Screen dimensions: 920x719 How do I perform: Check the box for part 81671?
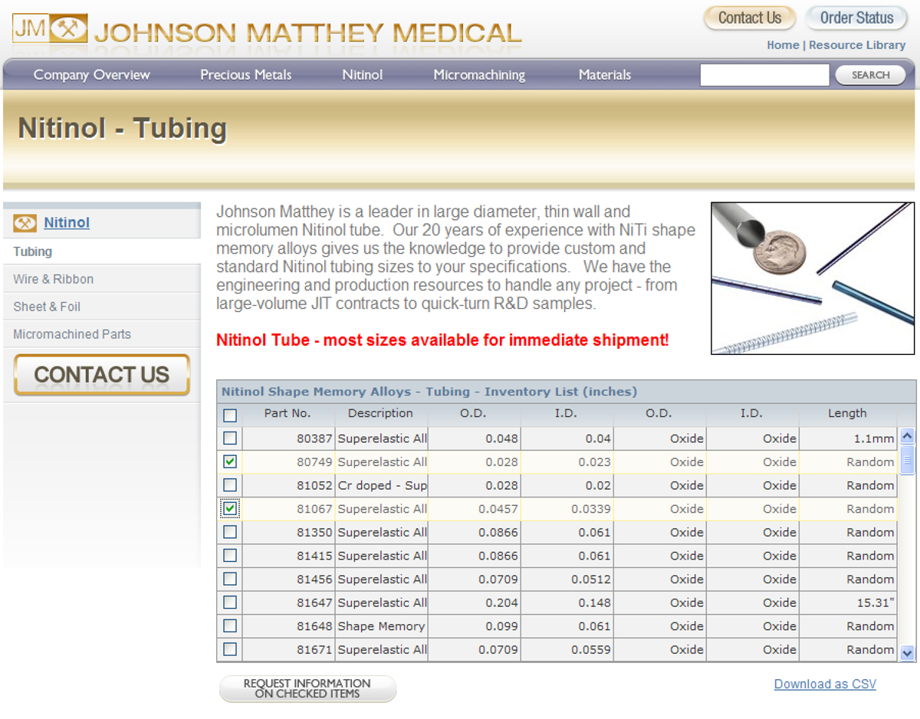[230, 649]
